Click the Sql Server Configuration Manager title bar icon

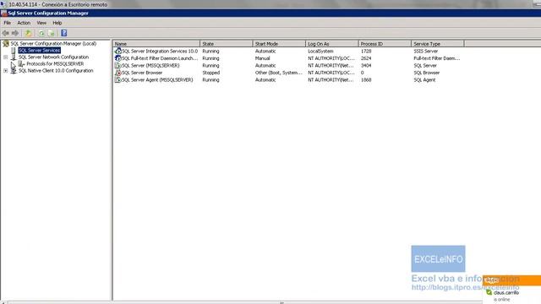(3, 14)
